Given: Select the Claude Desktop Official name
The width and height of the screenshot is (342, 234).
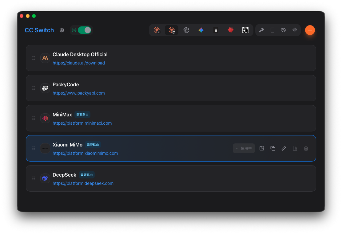Looking at the screenshot, I should 80,54.
